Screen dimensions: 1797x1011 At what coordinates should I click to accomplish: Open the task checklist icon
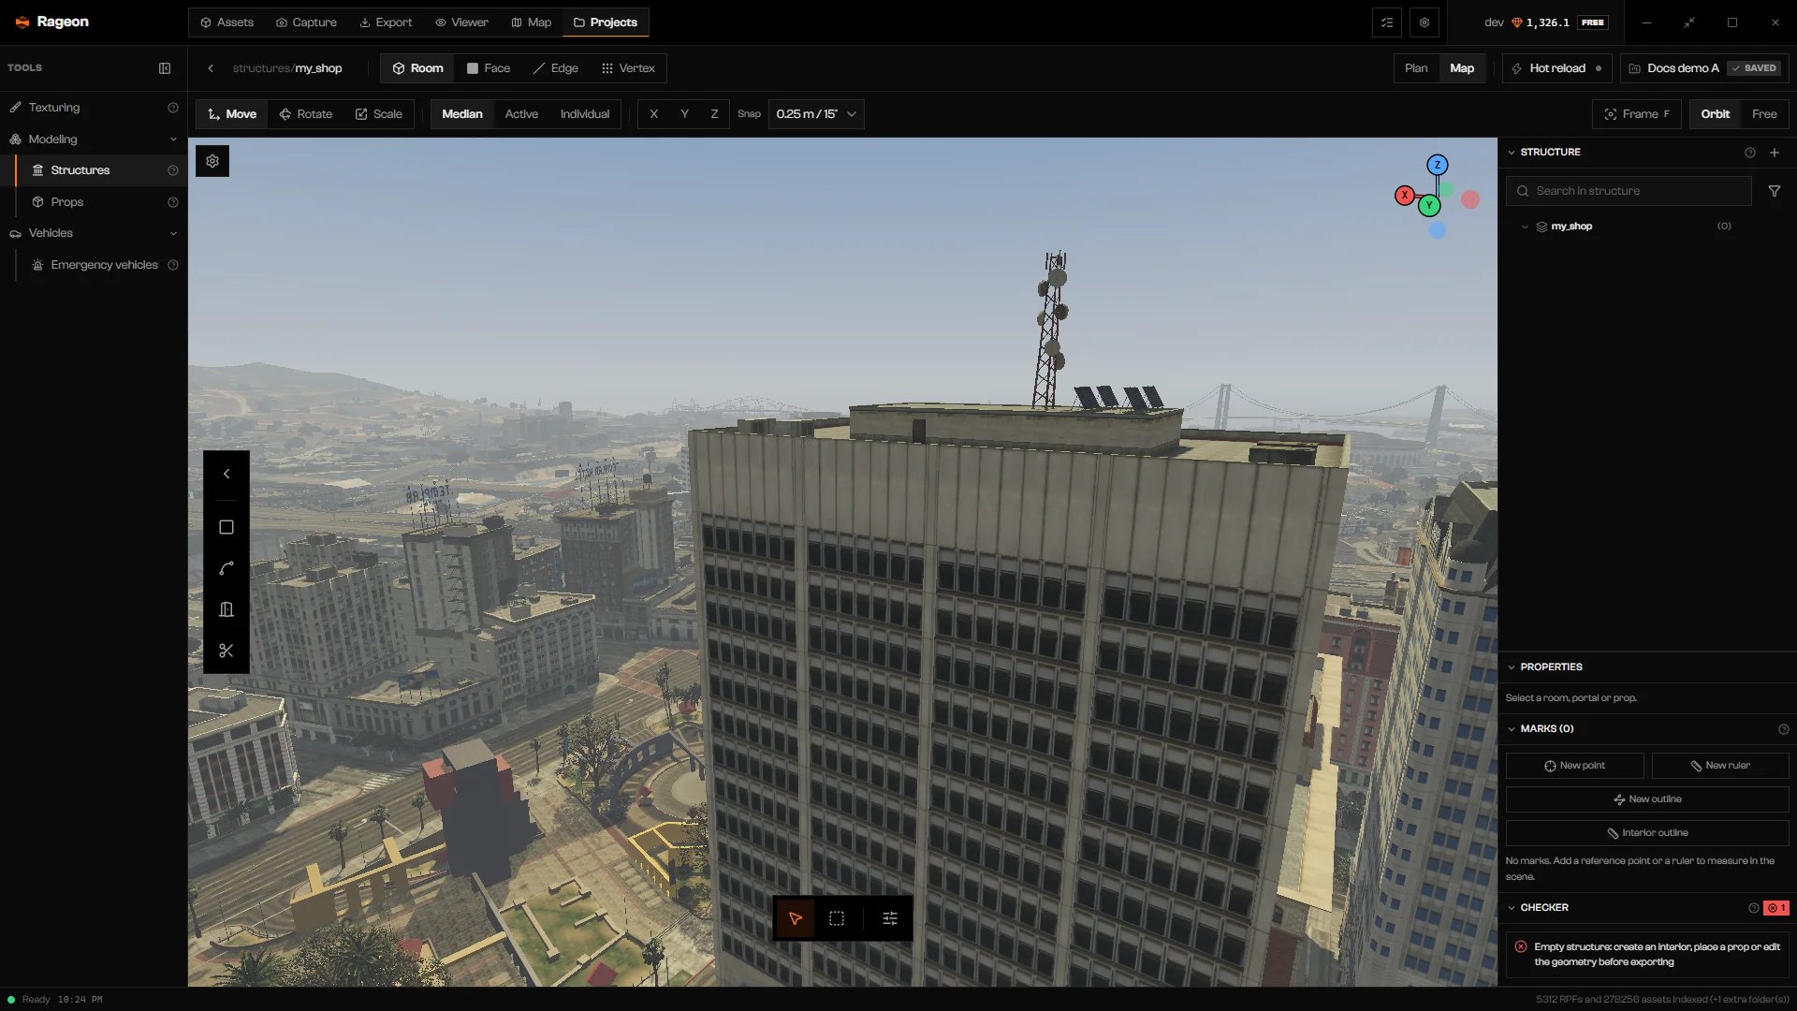click(1387, 22)
